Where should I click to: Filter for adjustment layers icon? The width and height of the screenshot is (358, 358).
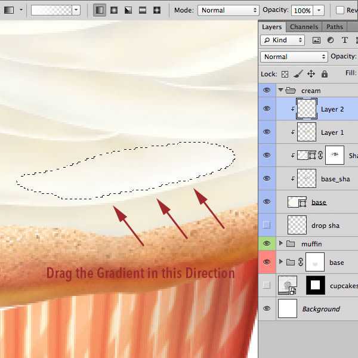[x=331, y=40]
